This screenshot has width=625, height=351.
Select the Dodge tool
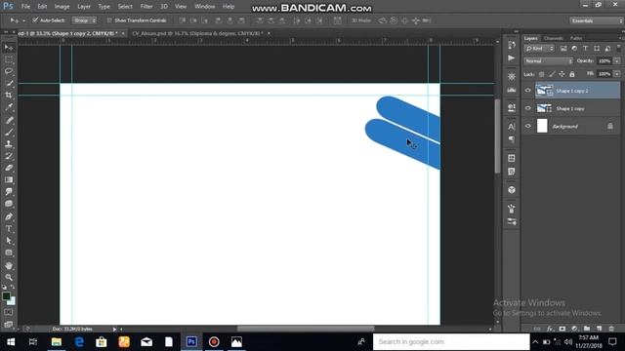pos(9,204)
